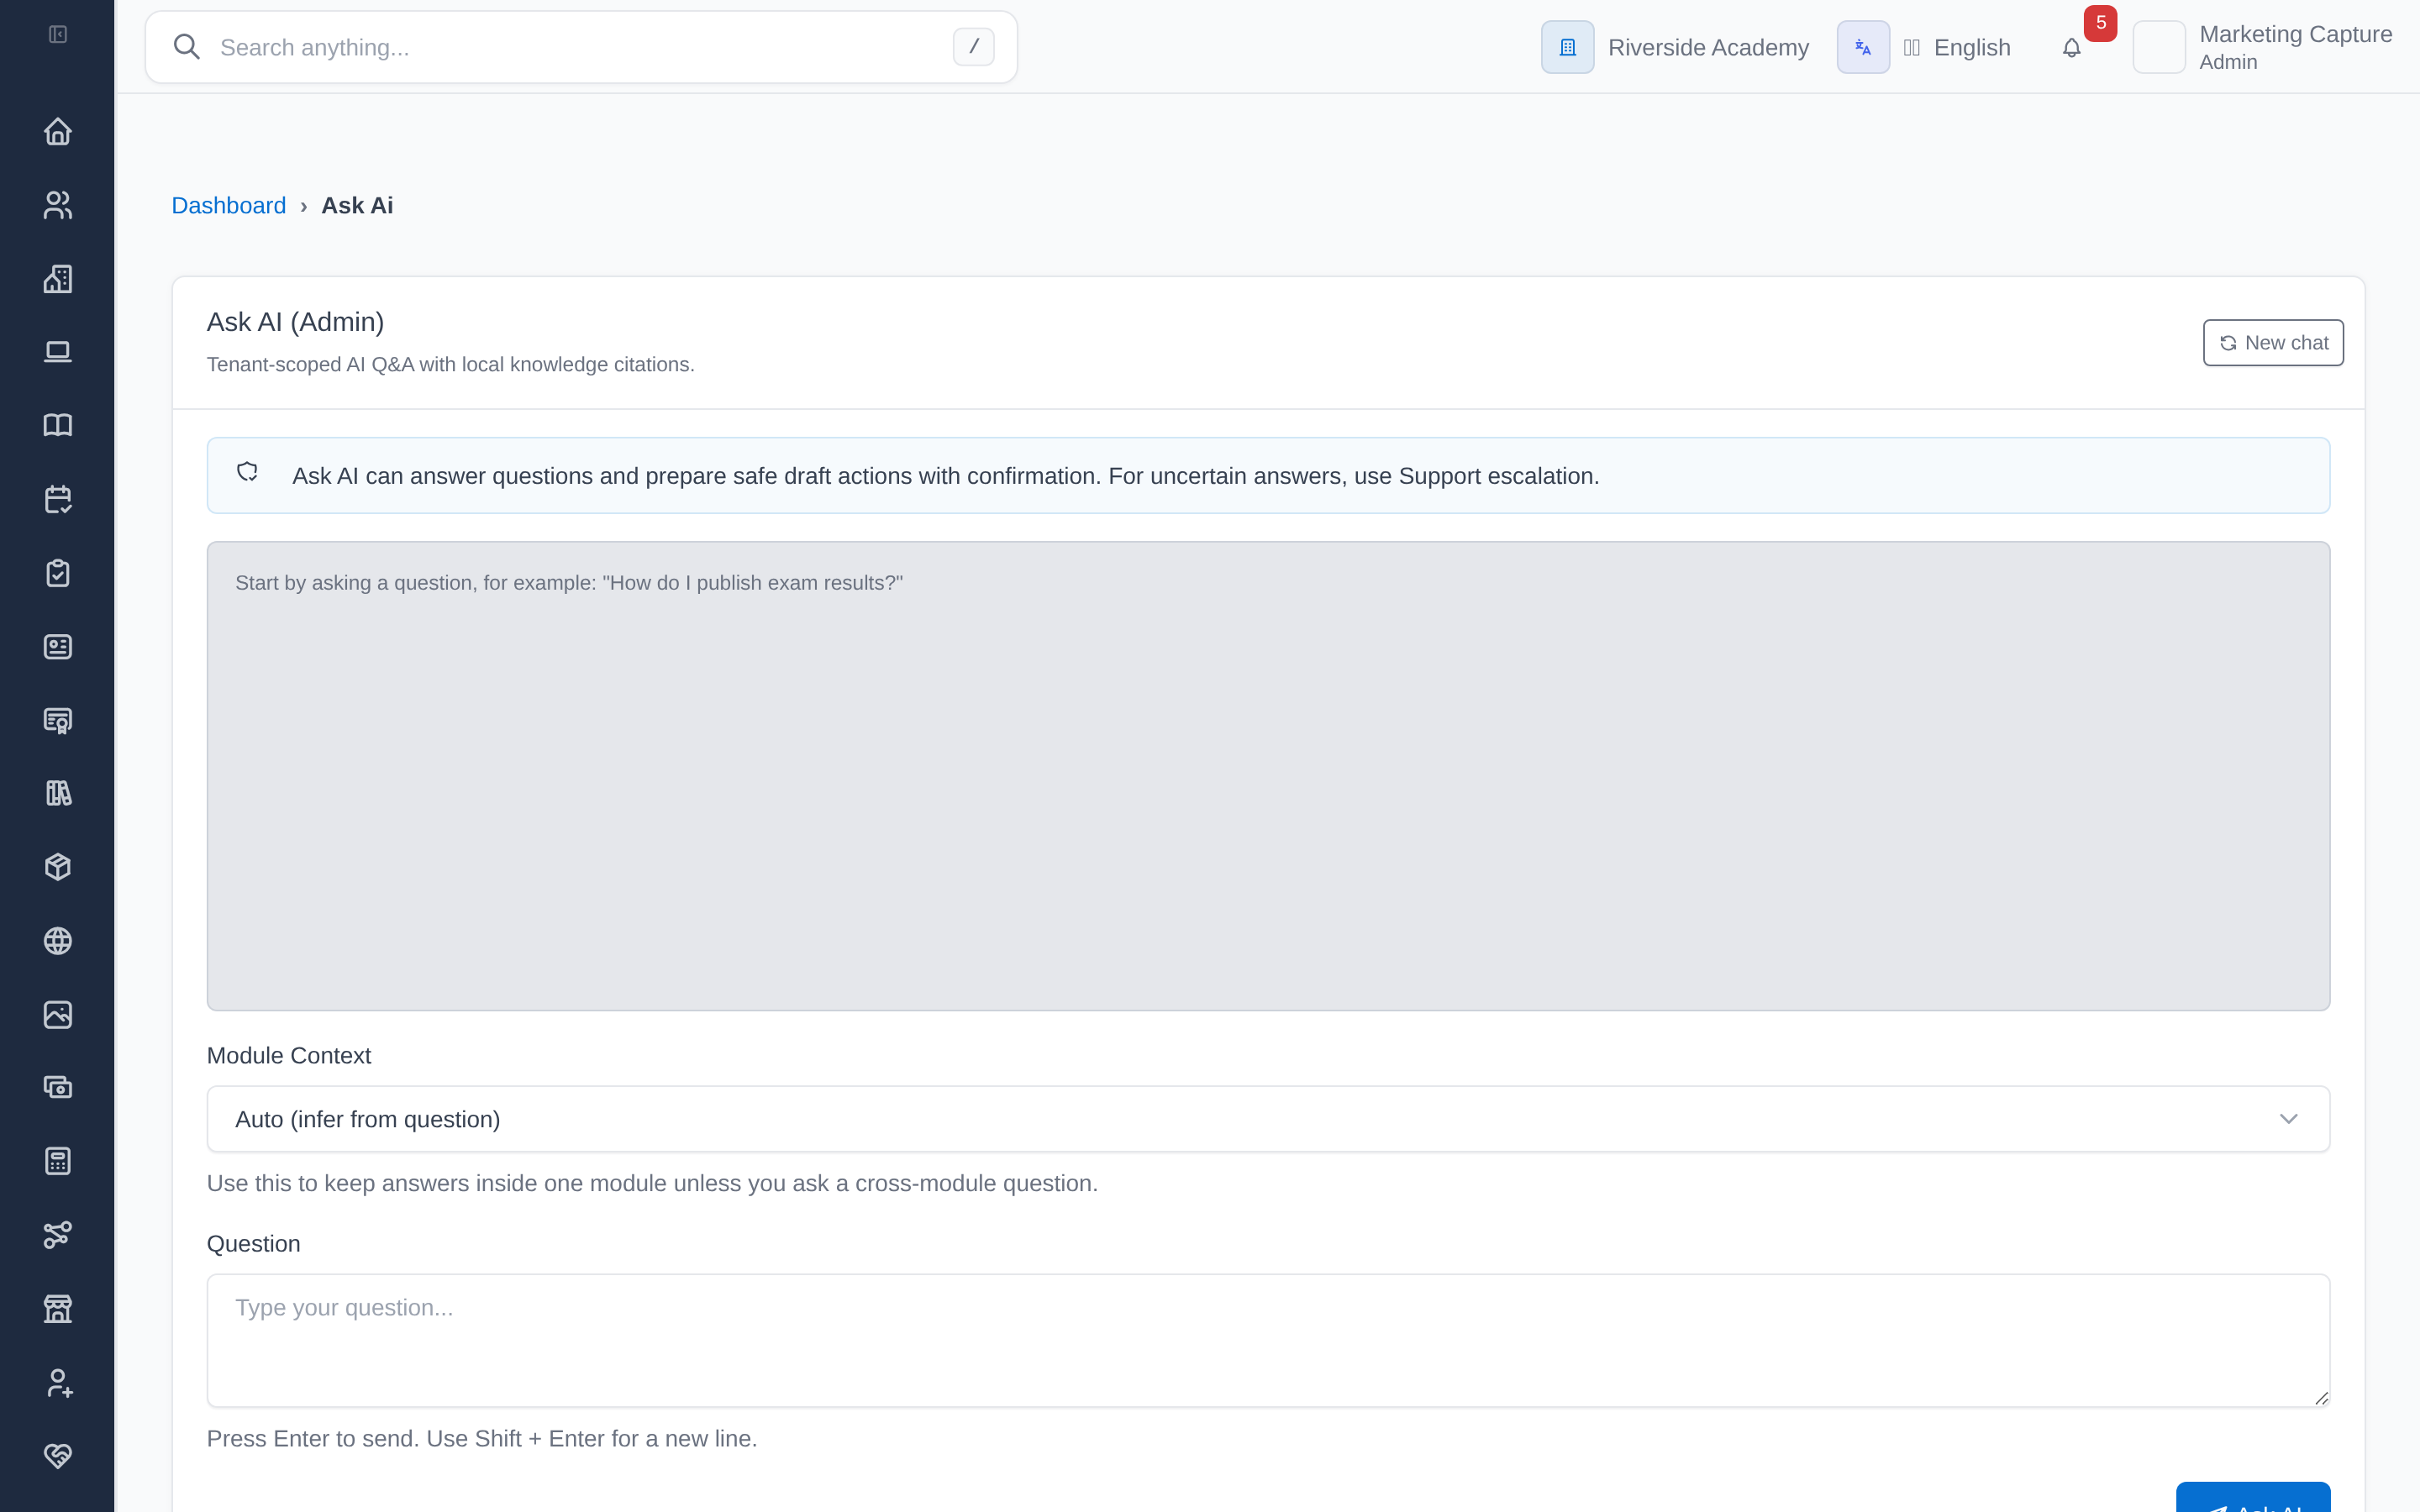Screen dimensions: 2420x1512
Task: Open the Users sidebar icon
Action: 58,205
